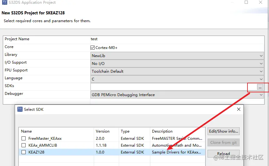Screen dimensions: 269x166
Task: Uncheck the Cortex-M0+ core checkbox
Action: (92, 48)
